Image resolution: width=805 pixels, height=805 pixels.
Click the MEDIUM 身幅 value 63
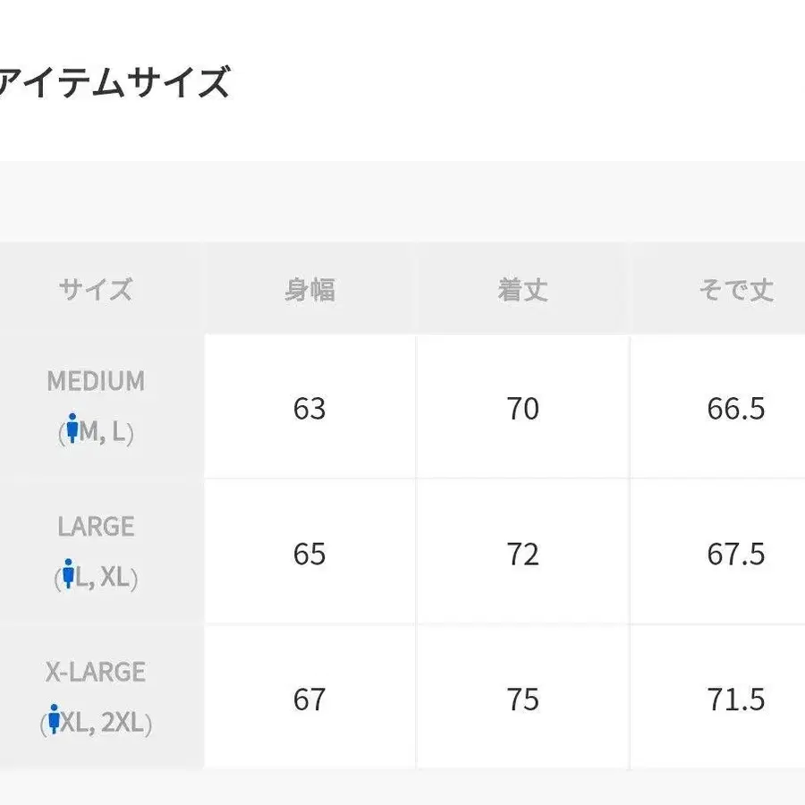tap(309, 409)
